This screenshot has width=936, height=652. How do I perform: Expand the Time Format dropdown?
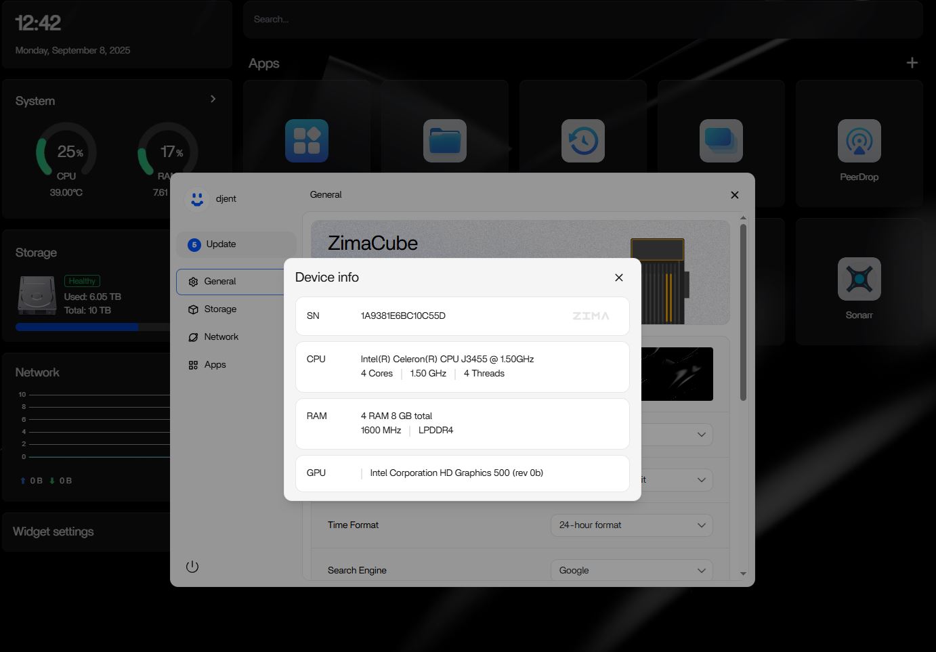click(x=631, y=525)
